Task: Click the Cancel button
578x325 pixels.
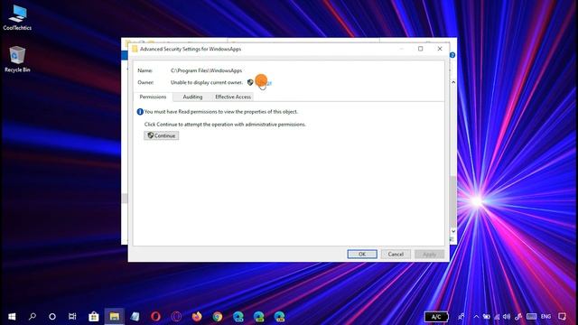Action: point(396,255)
